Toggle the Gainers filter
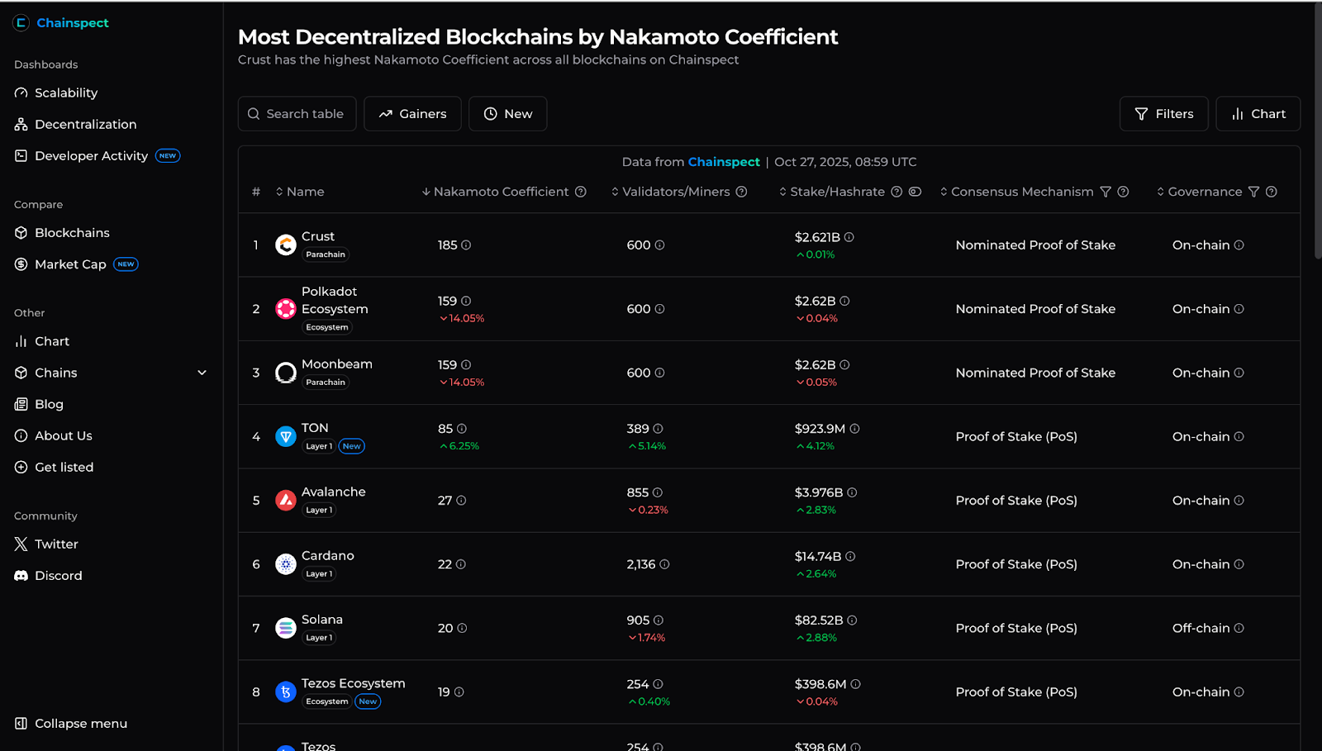1322x751 pixels. click(x=412, y=114)
